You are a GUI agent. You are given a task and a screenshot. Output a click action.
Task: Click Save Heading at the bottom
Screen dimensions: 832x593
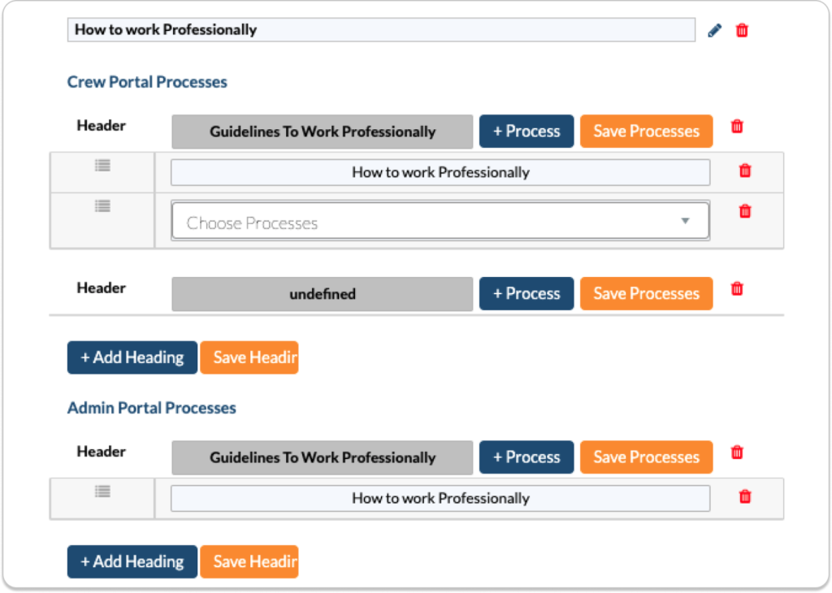249,561
